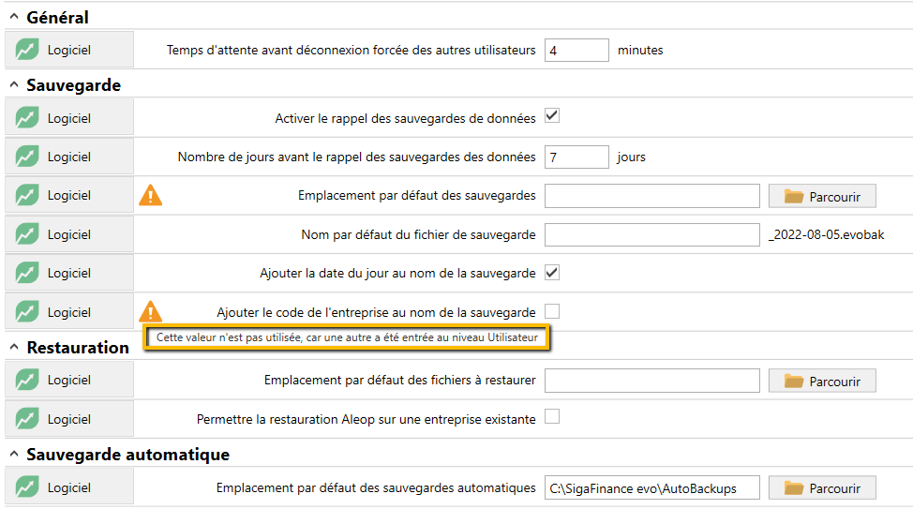Click warning icon beside Emplacement par défaut des sauvegardes

tap(150, 195)
